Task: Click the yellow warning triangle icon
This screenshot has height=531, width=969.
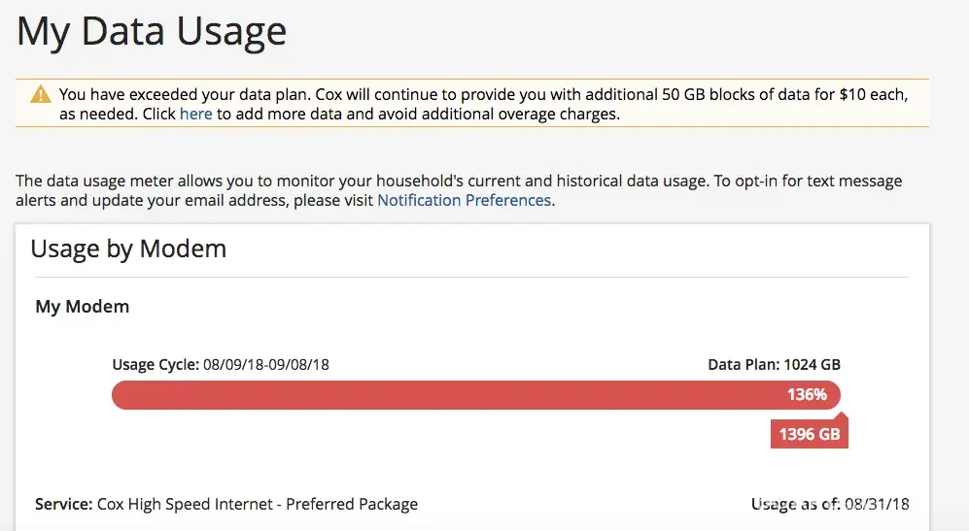Action: [41, 94]
